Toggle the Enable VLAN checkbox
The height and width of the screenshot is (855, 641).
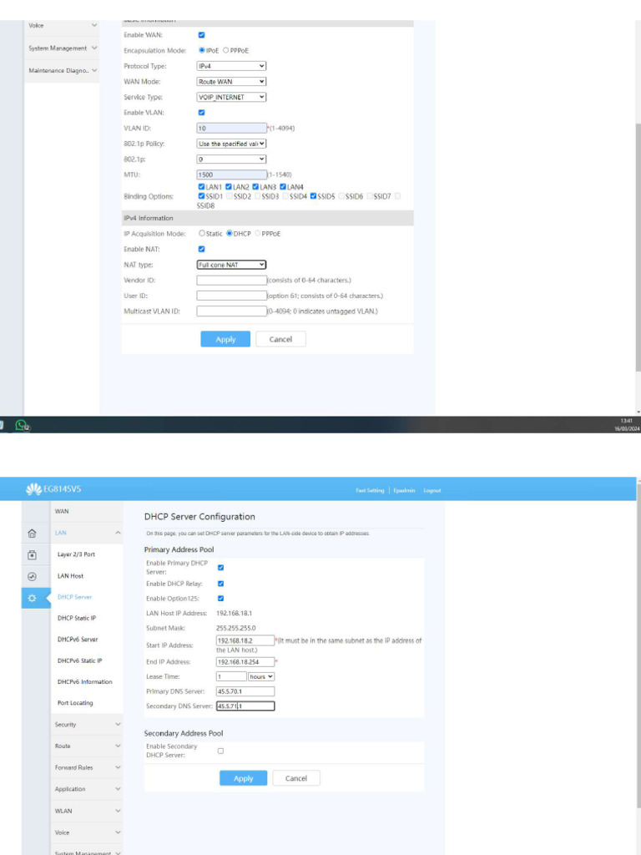point(202,113)
